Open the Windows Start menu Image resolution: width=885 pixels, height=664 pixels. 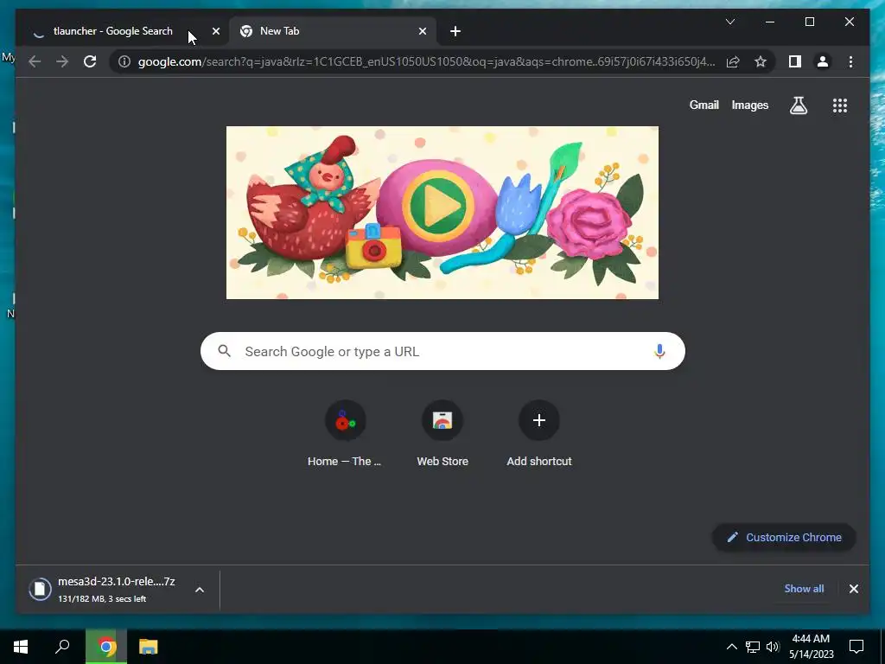pos(21,647)
